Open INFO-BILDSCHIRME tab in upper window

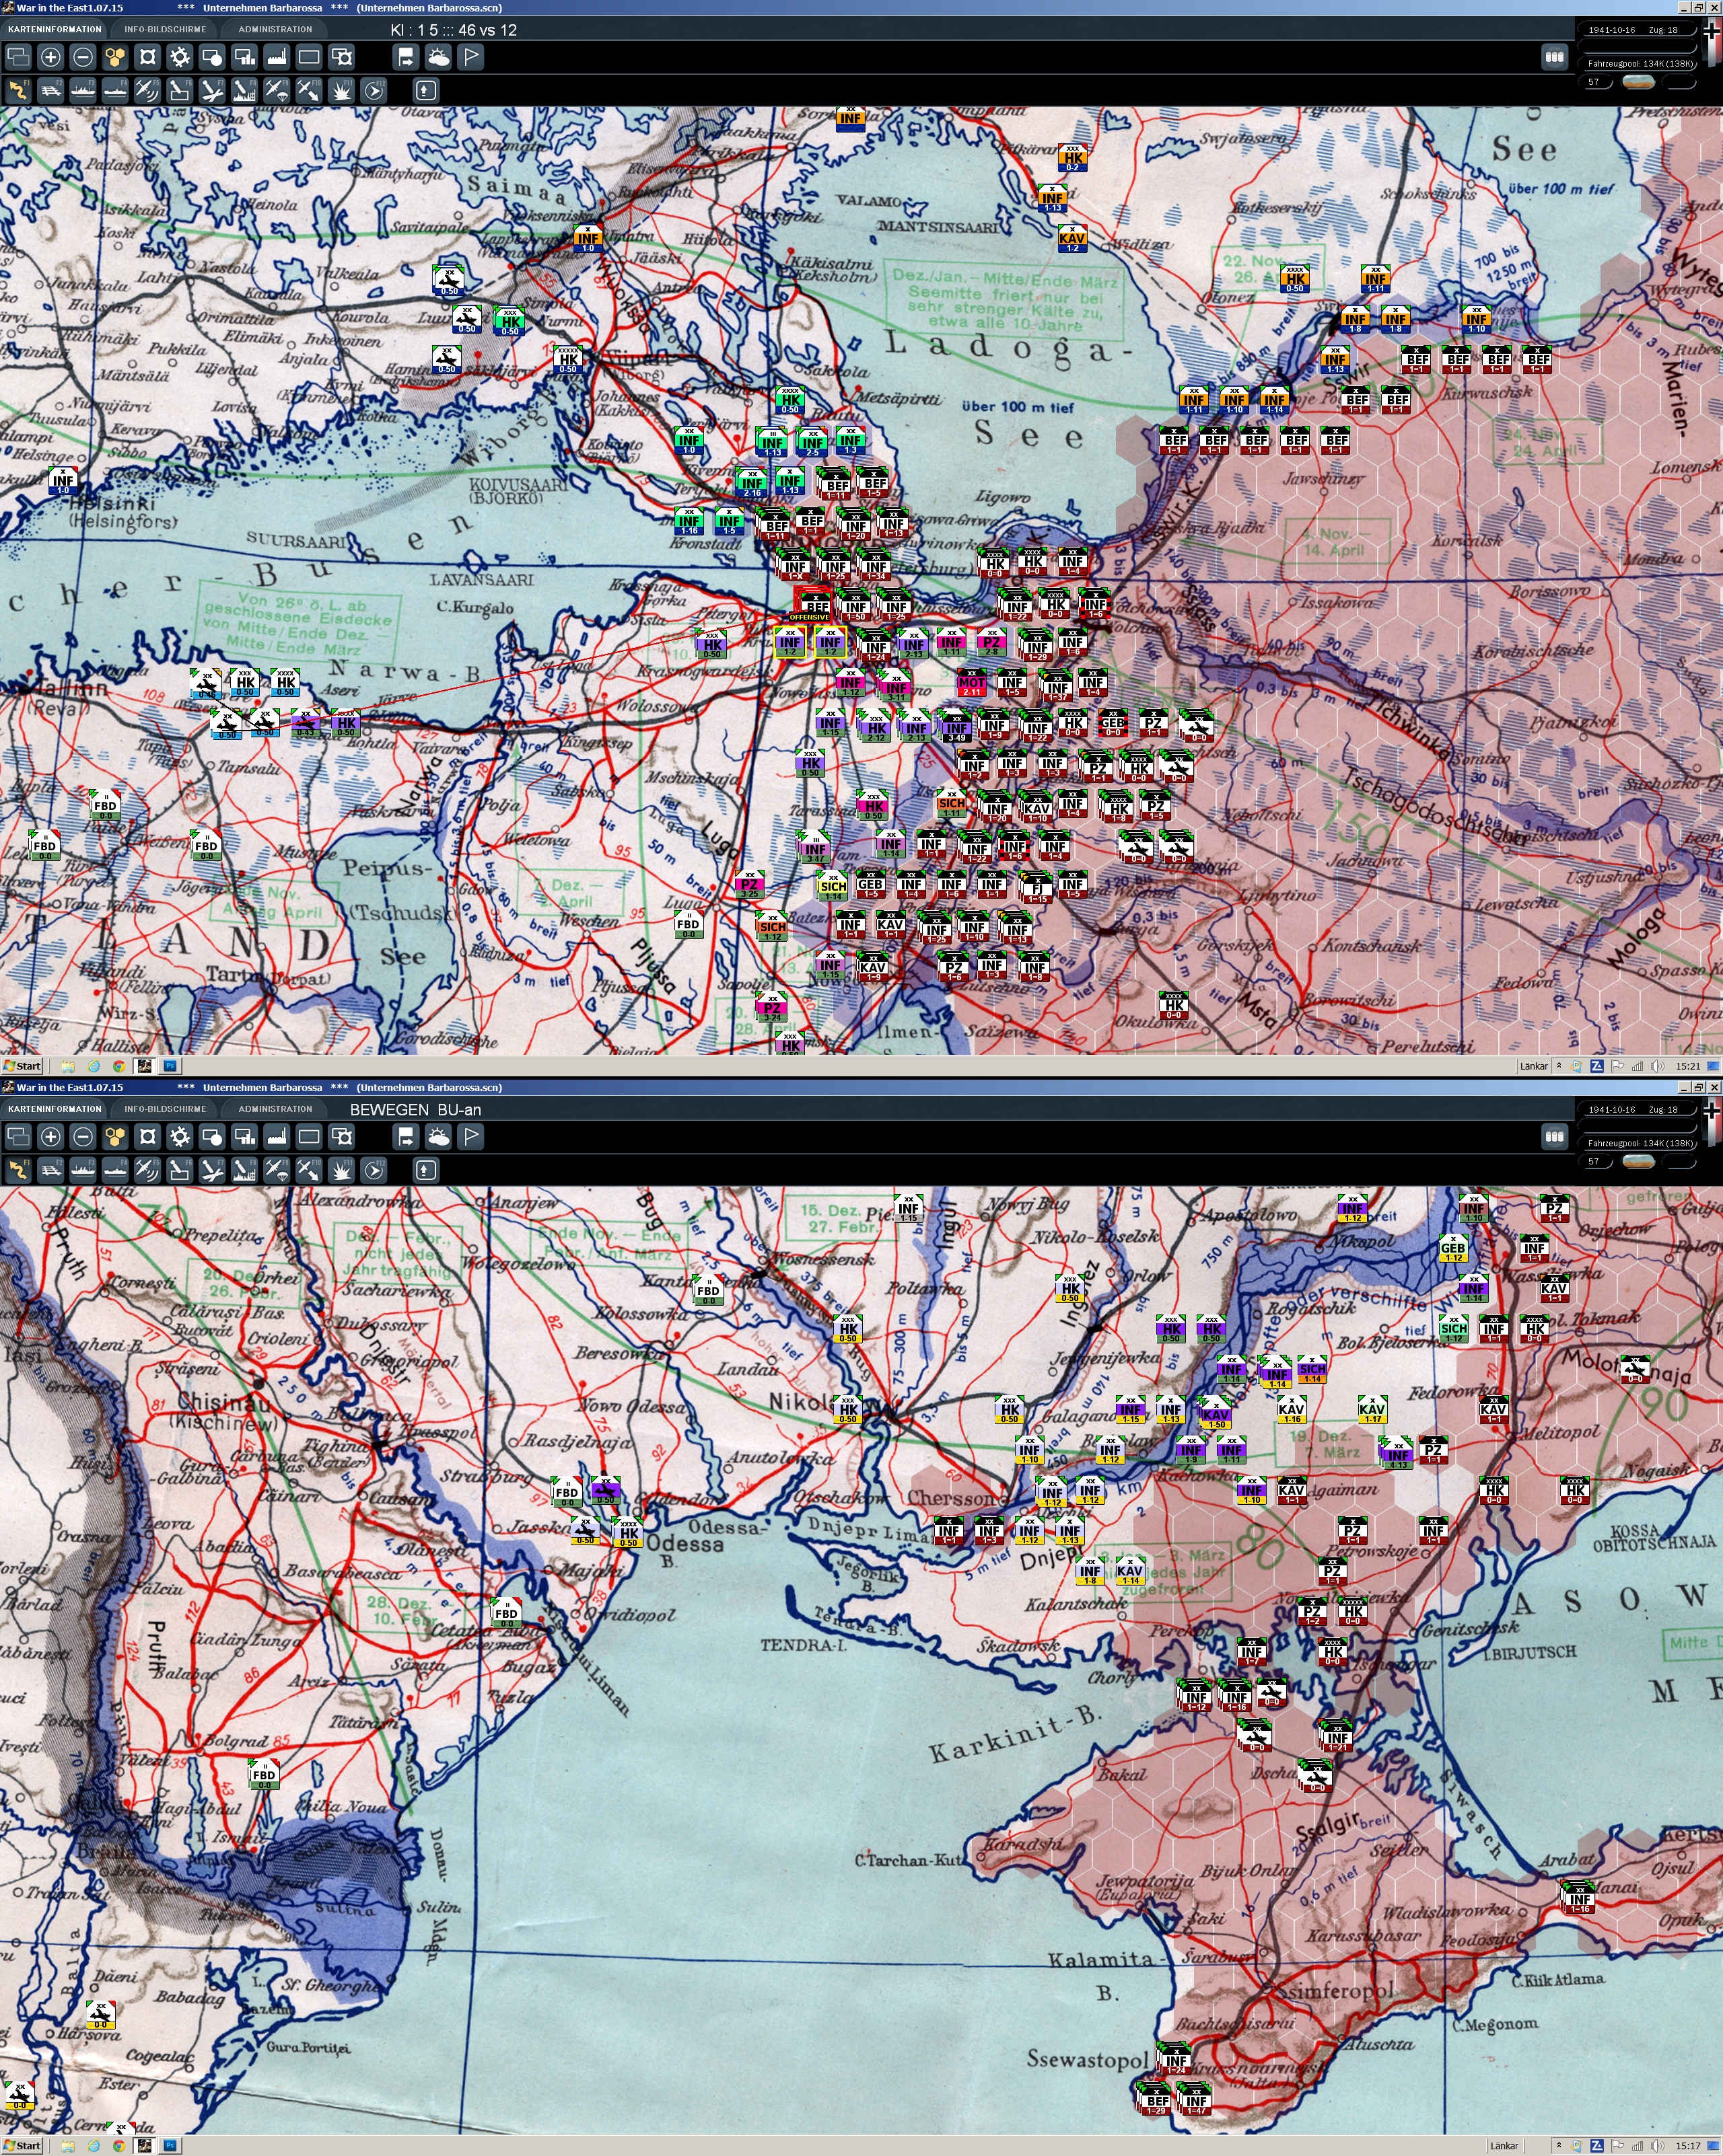tap(165, 29)
